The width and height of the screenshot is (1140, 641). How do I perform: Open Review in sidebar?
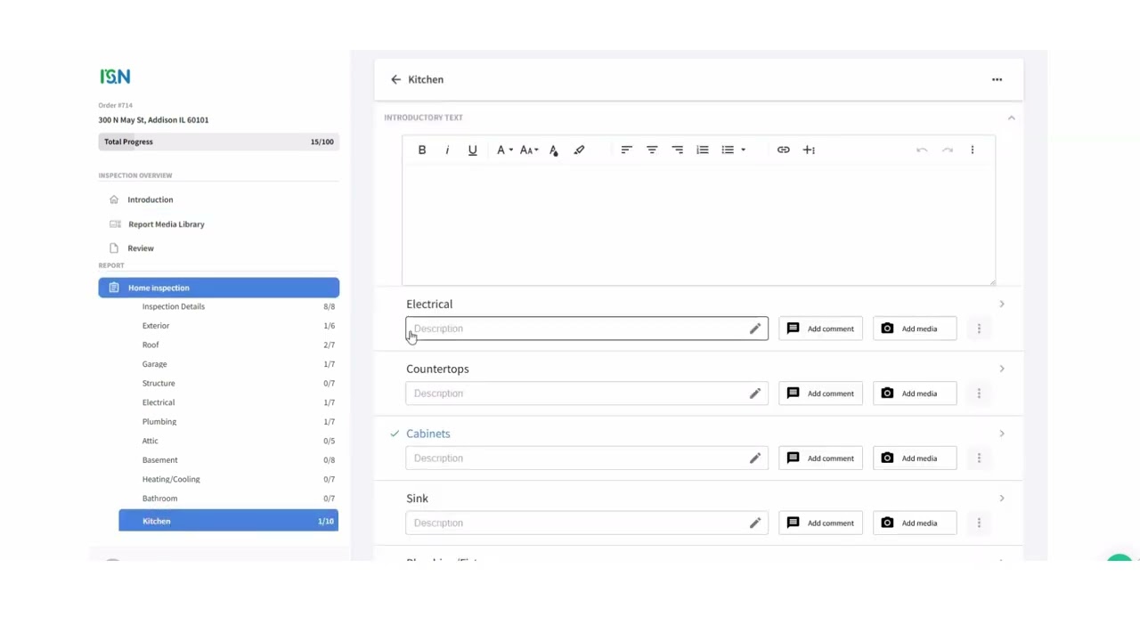141,248
